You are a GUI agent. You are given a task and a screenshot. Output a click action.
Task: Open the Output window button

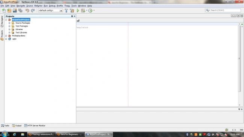click(17, 125)
